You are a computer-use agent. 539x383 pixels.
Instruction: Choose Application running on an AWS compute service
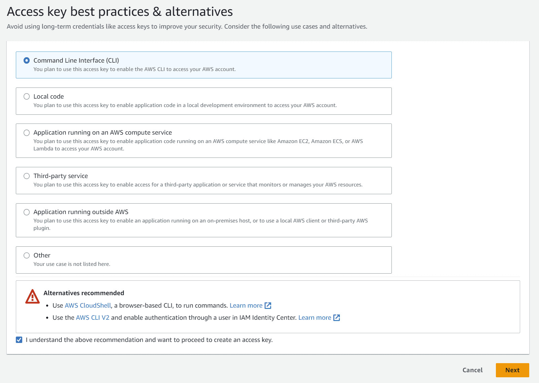(x=27, y=133)
